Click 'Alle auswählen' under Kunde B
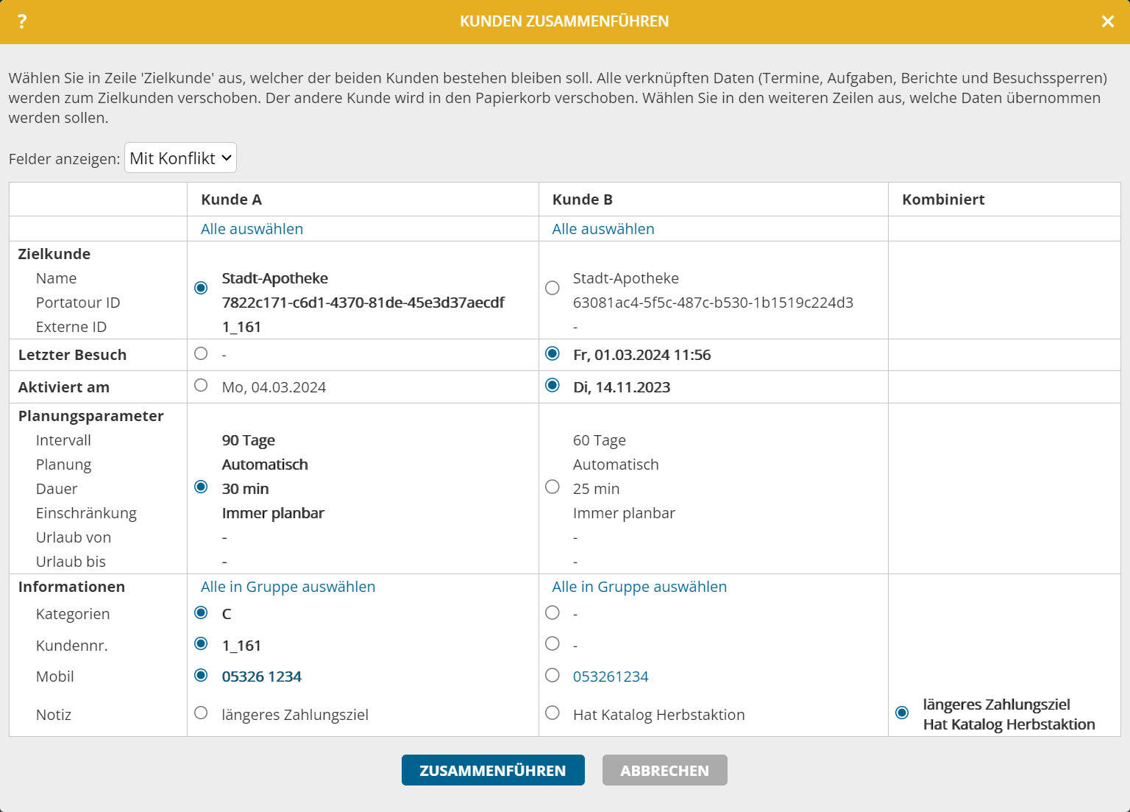The height and width of the screenshot is (812, 1130). click(x=603, y=229)
